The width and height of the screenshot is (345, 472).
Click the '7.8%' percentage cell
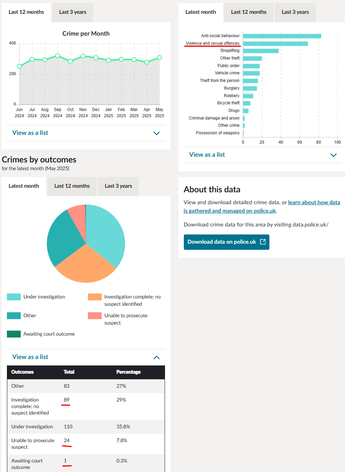point(122,441)
